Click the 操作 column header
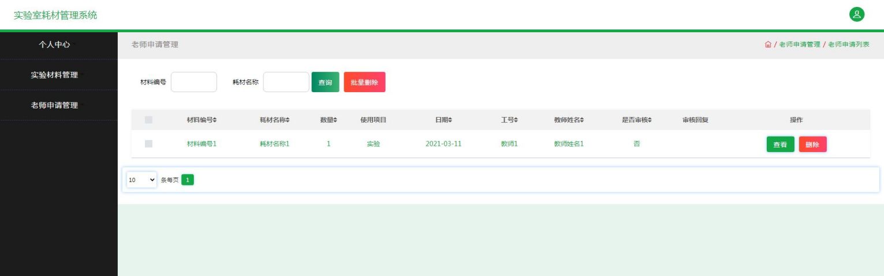Screen dimensions: 884x276 click(x=796, y=120)
